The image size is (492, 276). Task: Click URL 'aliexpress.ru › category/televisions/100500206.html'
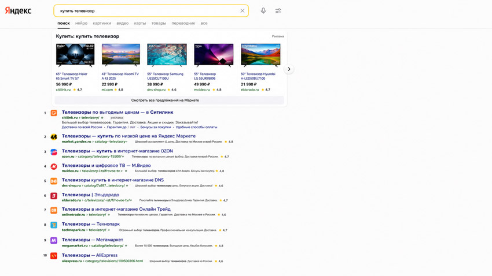[102, 261]
